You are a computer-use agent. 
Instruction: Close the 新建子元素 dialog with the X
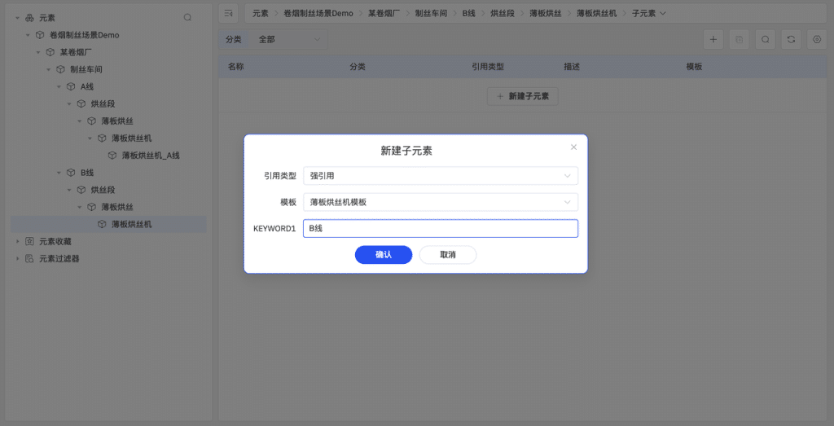coord(573,147)
